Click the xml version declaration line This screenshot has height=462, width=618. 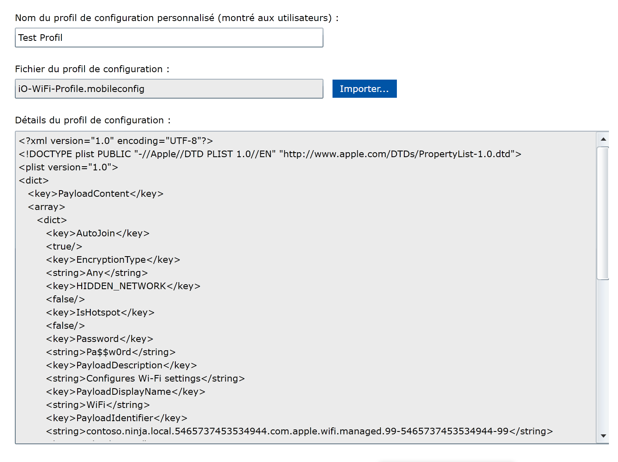(x=116, y=141)
